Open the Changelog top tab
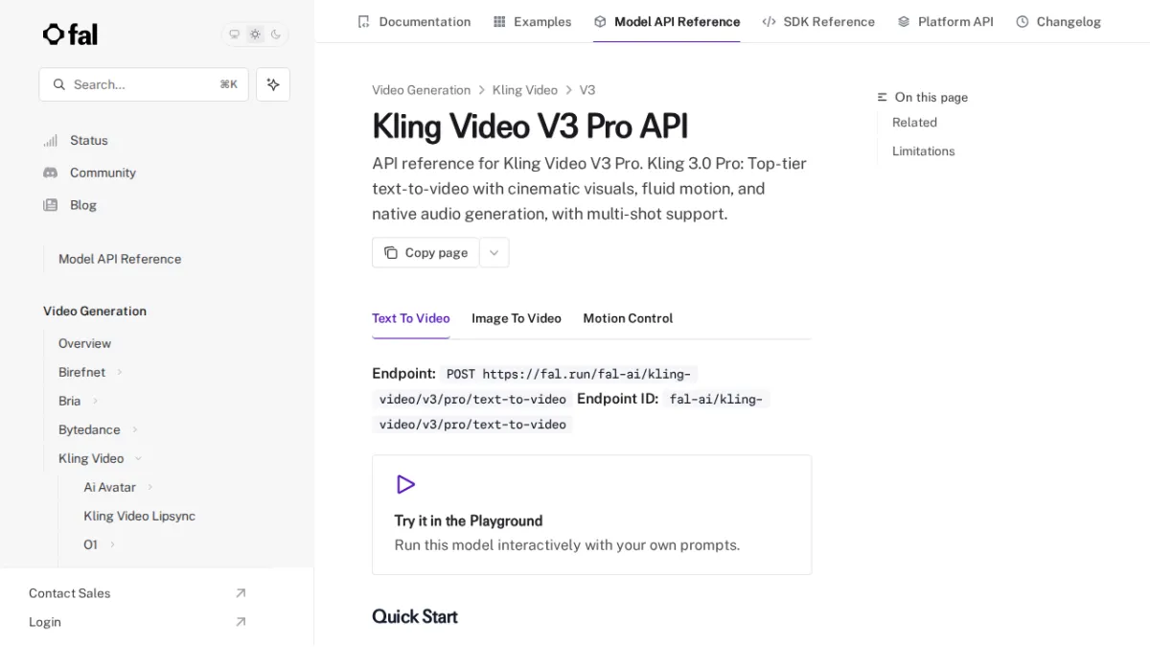This screenshot has width=1150, height=647. pos(1058,21)
